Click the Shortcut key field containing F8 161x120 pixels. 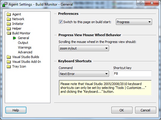coord(132,73)
